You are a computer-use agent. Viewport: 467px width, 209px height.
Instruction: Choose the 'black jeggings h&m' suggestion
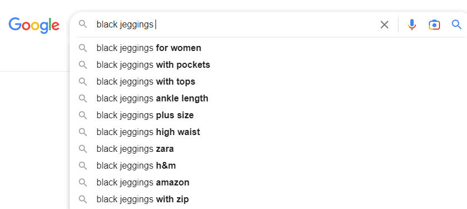tap(268, 166)
